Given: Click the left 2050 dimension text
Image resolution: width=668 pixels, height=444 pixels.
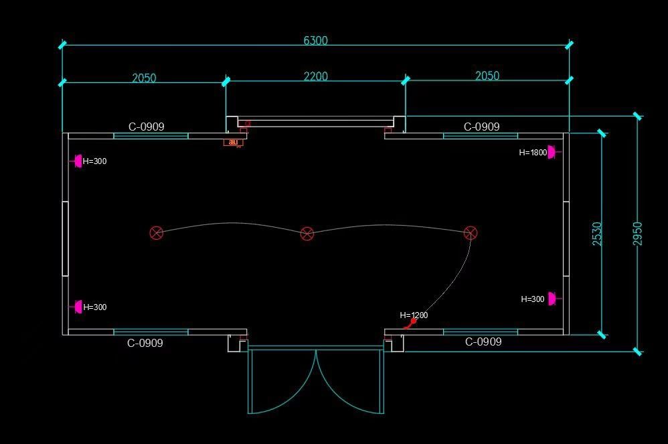Looking at the screenshot, I should (x=144, y=78).
